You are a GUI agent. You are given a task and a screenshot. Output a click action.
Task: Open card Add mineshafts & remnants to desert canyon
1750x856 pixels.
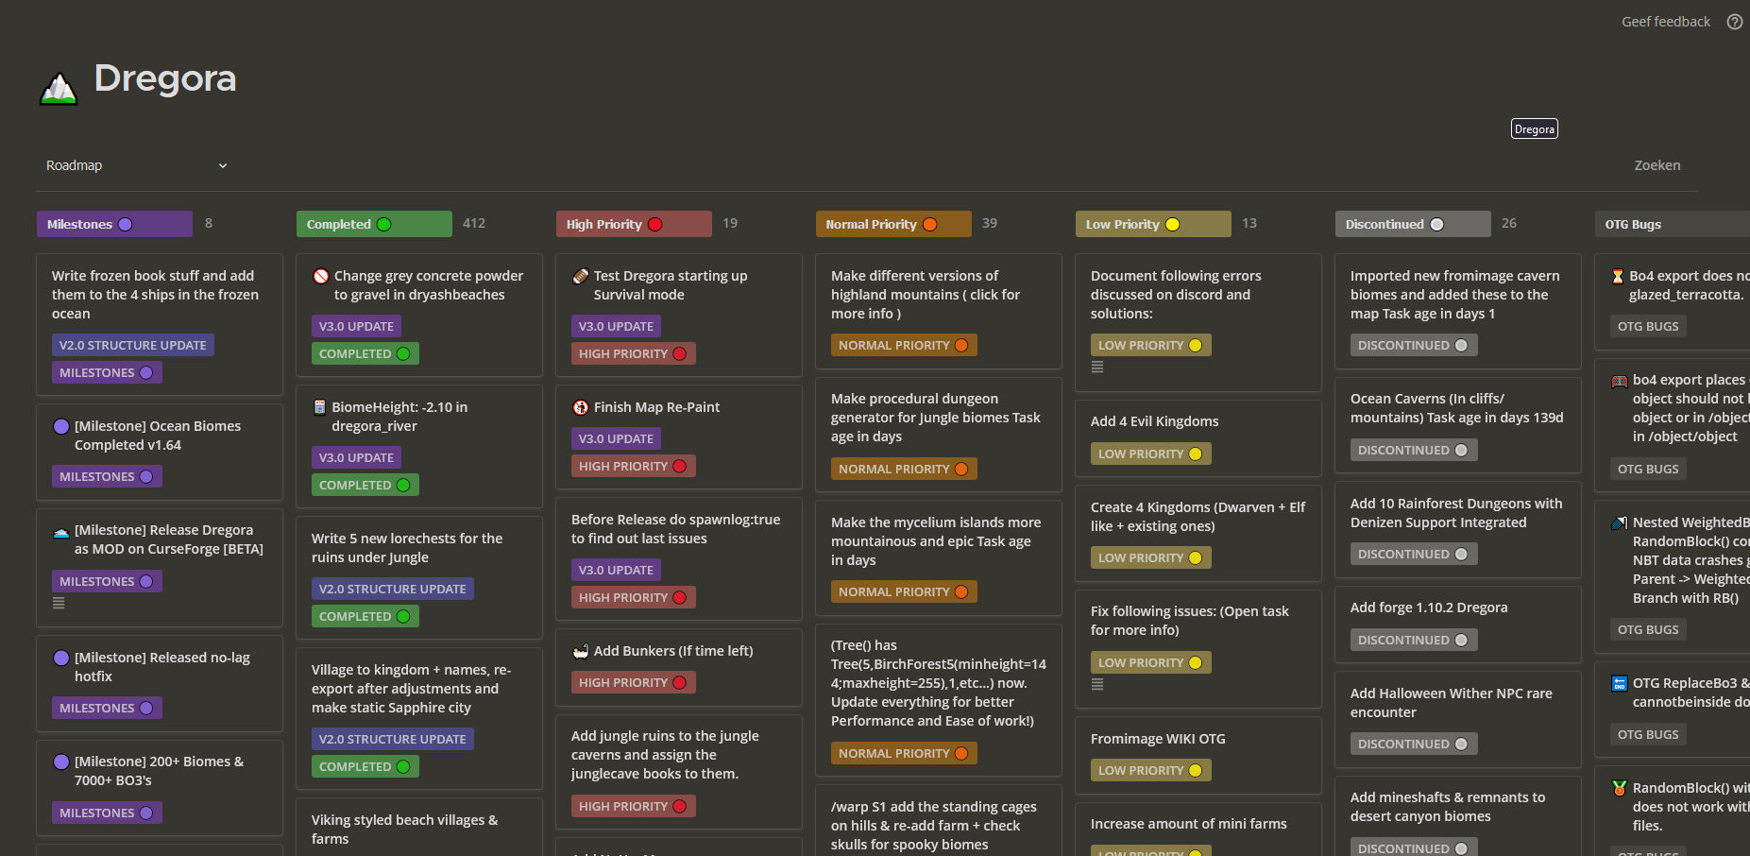point(1458,816)
